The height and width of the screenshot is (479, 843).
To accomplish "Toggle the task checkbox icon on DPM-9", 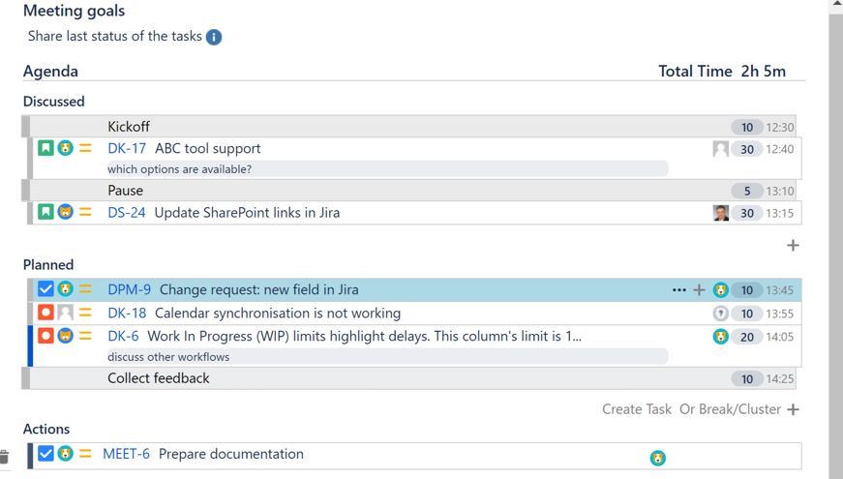I will click(x=45, y=289).
